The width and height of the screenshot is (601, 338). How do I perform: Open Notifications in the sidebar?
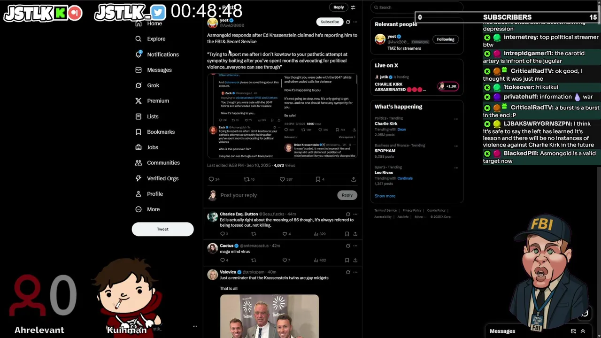157,54
